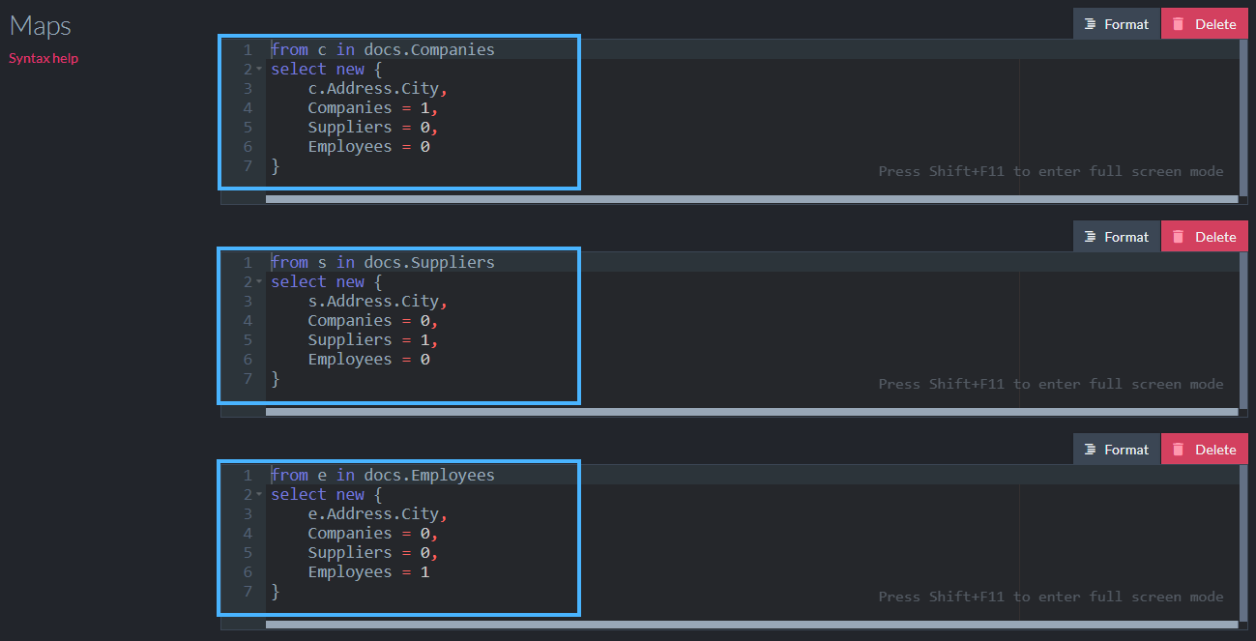Format the docs.Suppliers map code
This screenshot has height=641, width=1256.
pyautogui.click(x=1117, y=237)
